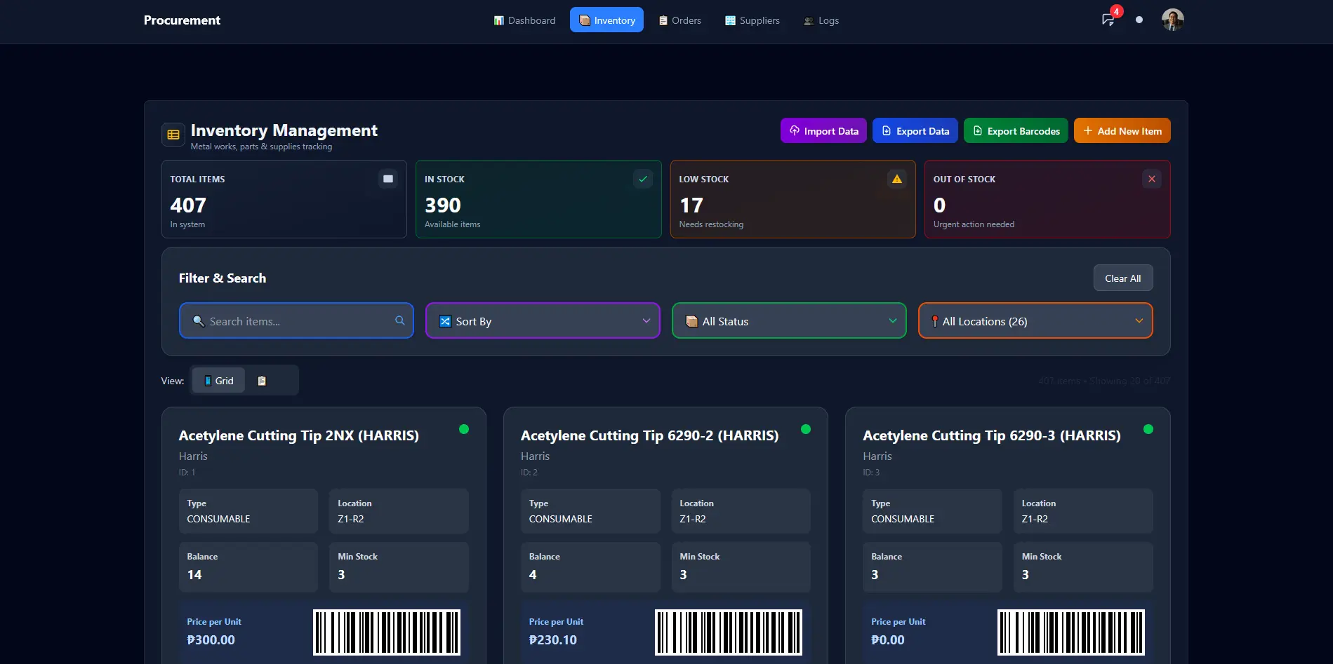1333x664 pixels.
Task: Open the user profile avatar
Action: coord(1172,20)
